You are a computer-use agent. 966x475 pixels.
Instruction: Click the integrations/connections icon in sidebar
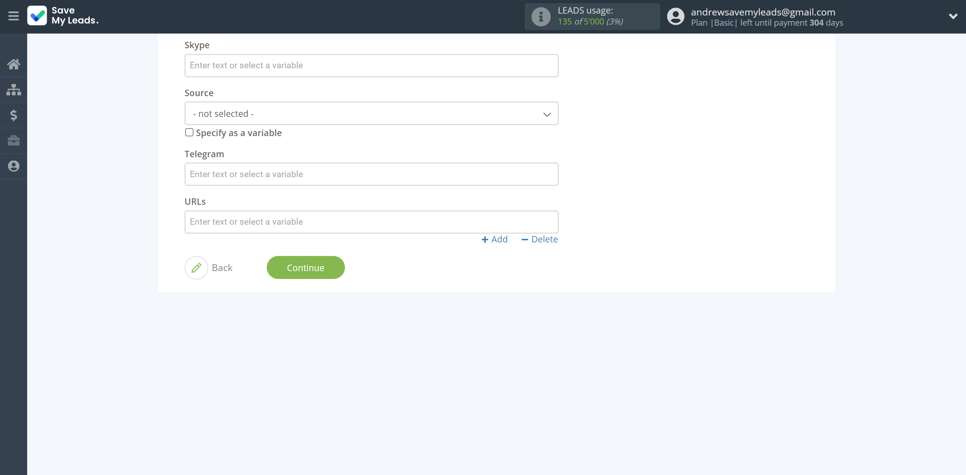[14, 89]
